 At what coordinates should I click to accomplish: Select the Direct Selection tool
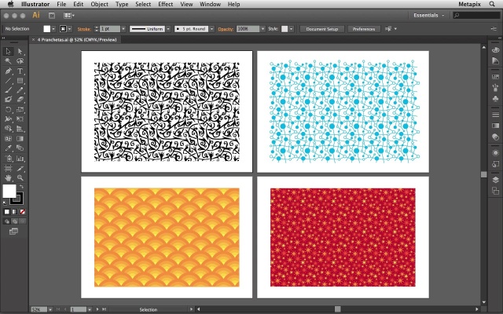click(20, 51)
